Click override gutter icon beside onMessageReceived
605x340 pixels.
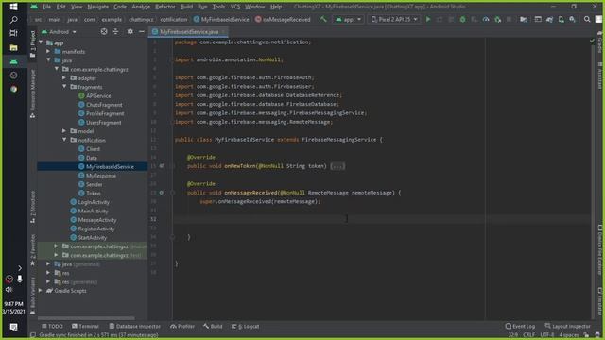pos(162,193)
